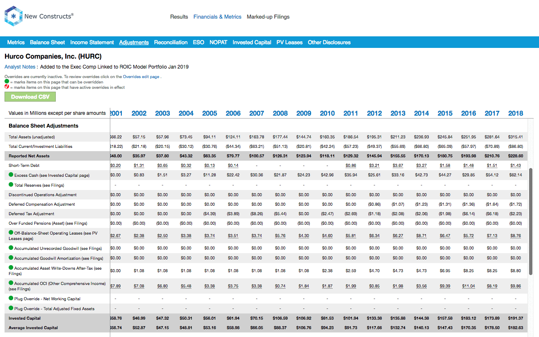Open the Other Disclosures sub-tab
This screenshot has height=337, width=539.
coord(329,43)
